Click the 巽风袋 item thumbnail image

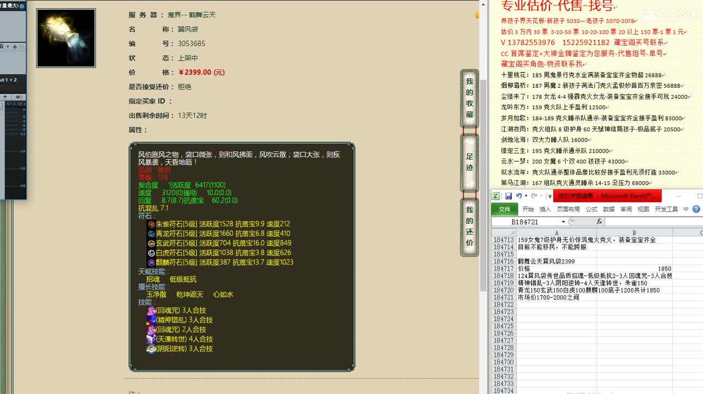point(66,38)
